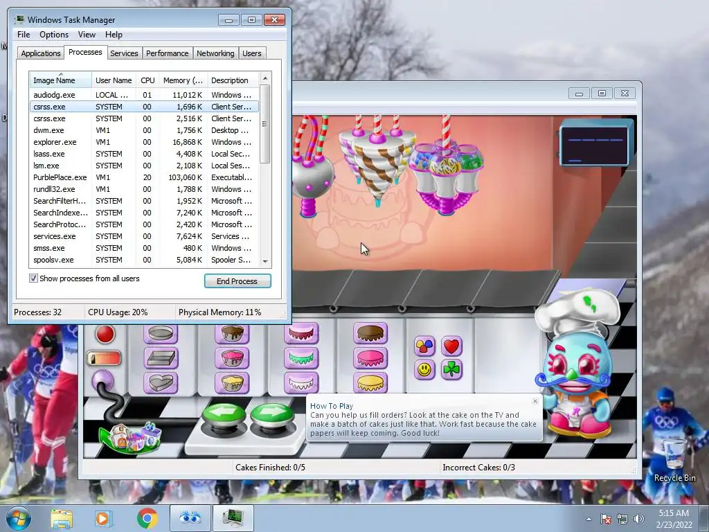The width and height of the screenshot is (709, 532).
Task: Select the services.exe process row
Action: 144,236
